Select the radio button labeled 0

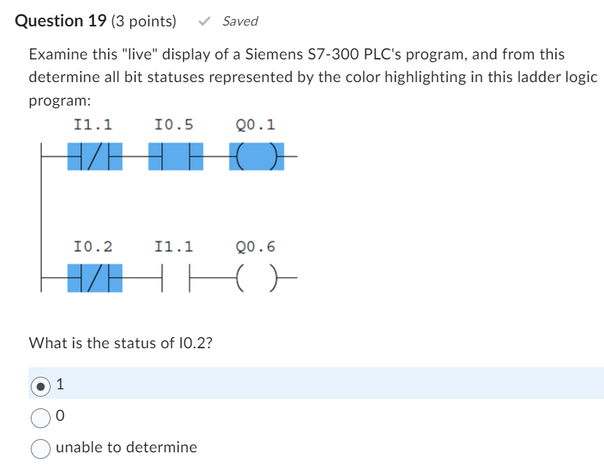click(40, 416)
